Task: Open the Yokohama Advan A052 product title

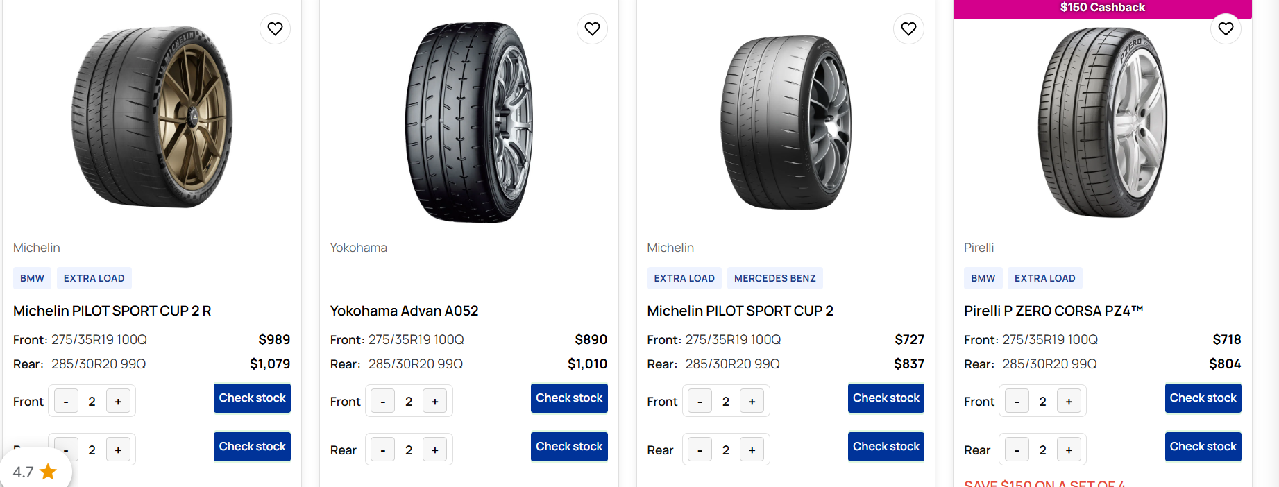Action: tap(404, 311)
